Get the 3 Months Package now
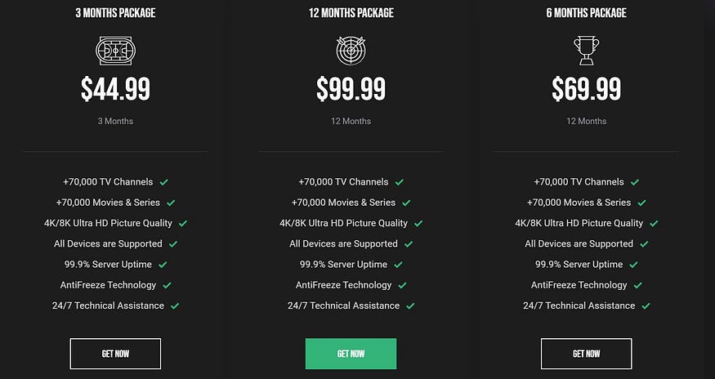Image resolution: width=715 pixels, height=379 pixels. pos(115,354)
